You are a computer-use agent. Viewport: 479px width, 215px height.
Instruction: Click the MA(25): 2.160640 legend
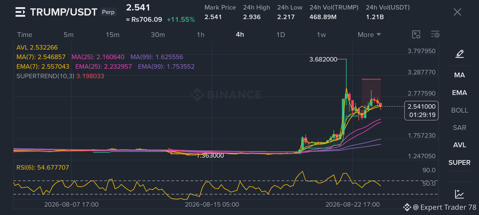(x=98, y=57)
